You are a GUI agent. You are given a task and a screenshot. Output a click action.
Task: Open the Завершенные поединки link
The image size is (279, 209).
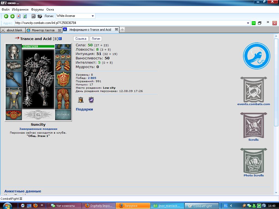pos(38,129)
